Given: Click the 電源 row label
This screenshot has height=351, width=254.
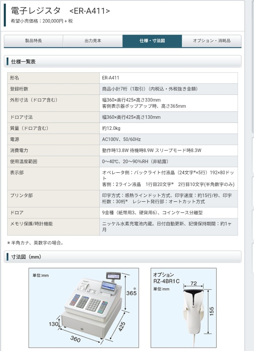Looking at the screenshot, I should coord(15,139).
